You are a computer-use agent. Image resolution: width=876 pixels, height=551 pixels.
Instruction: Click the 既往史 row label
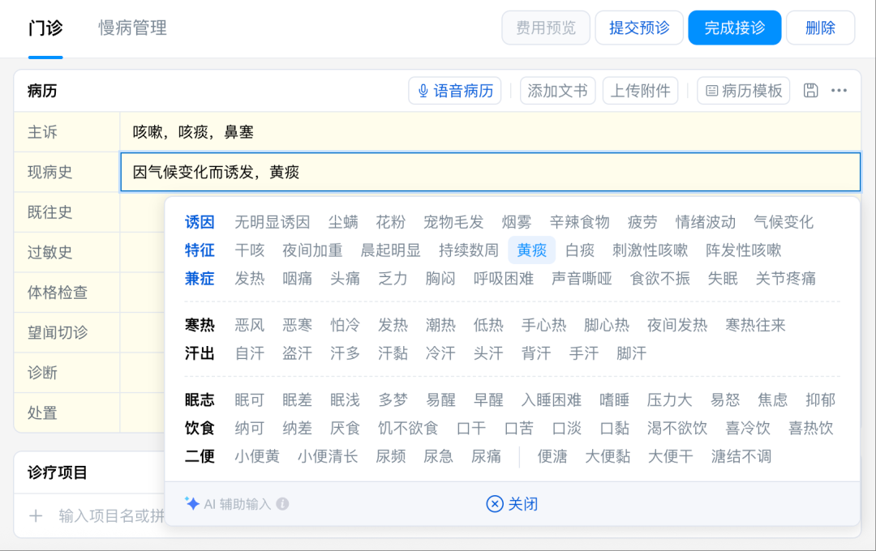(x=49, y=212)
